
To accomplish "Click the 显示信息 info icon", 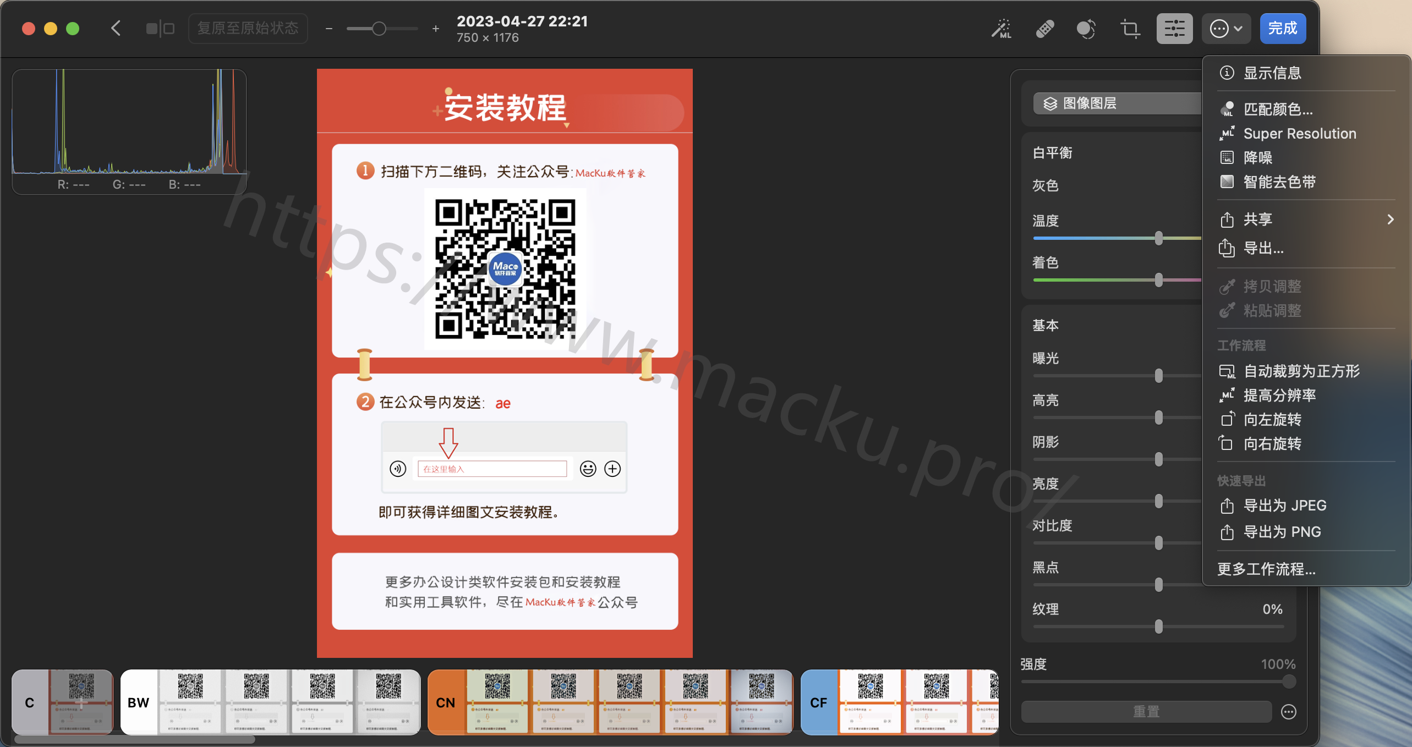I will 1227,73.
